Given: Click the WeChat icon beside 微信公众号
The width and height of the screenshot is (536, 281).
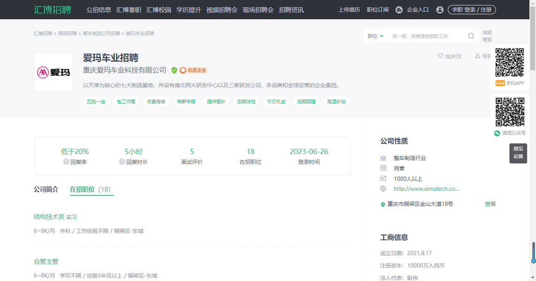Looking at the screenshot, I should [497, 133].
